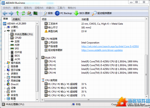Image resolution: width=150 pixels, height=108 pixels.
Task: Expand the DirectX tree node
Action: [x=5, y=84]
